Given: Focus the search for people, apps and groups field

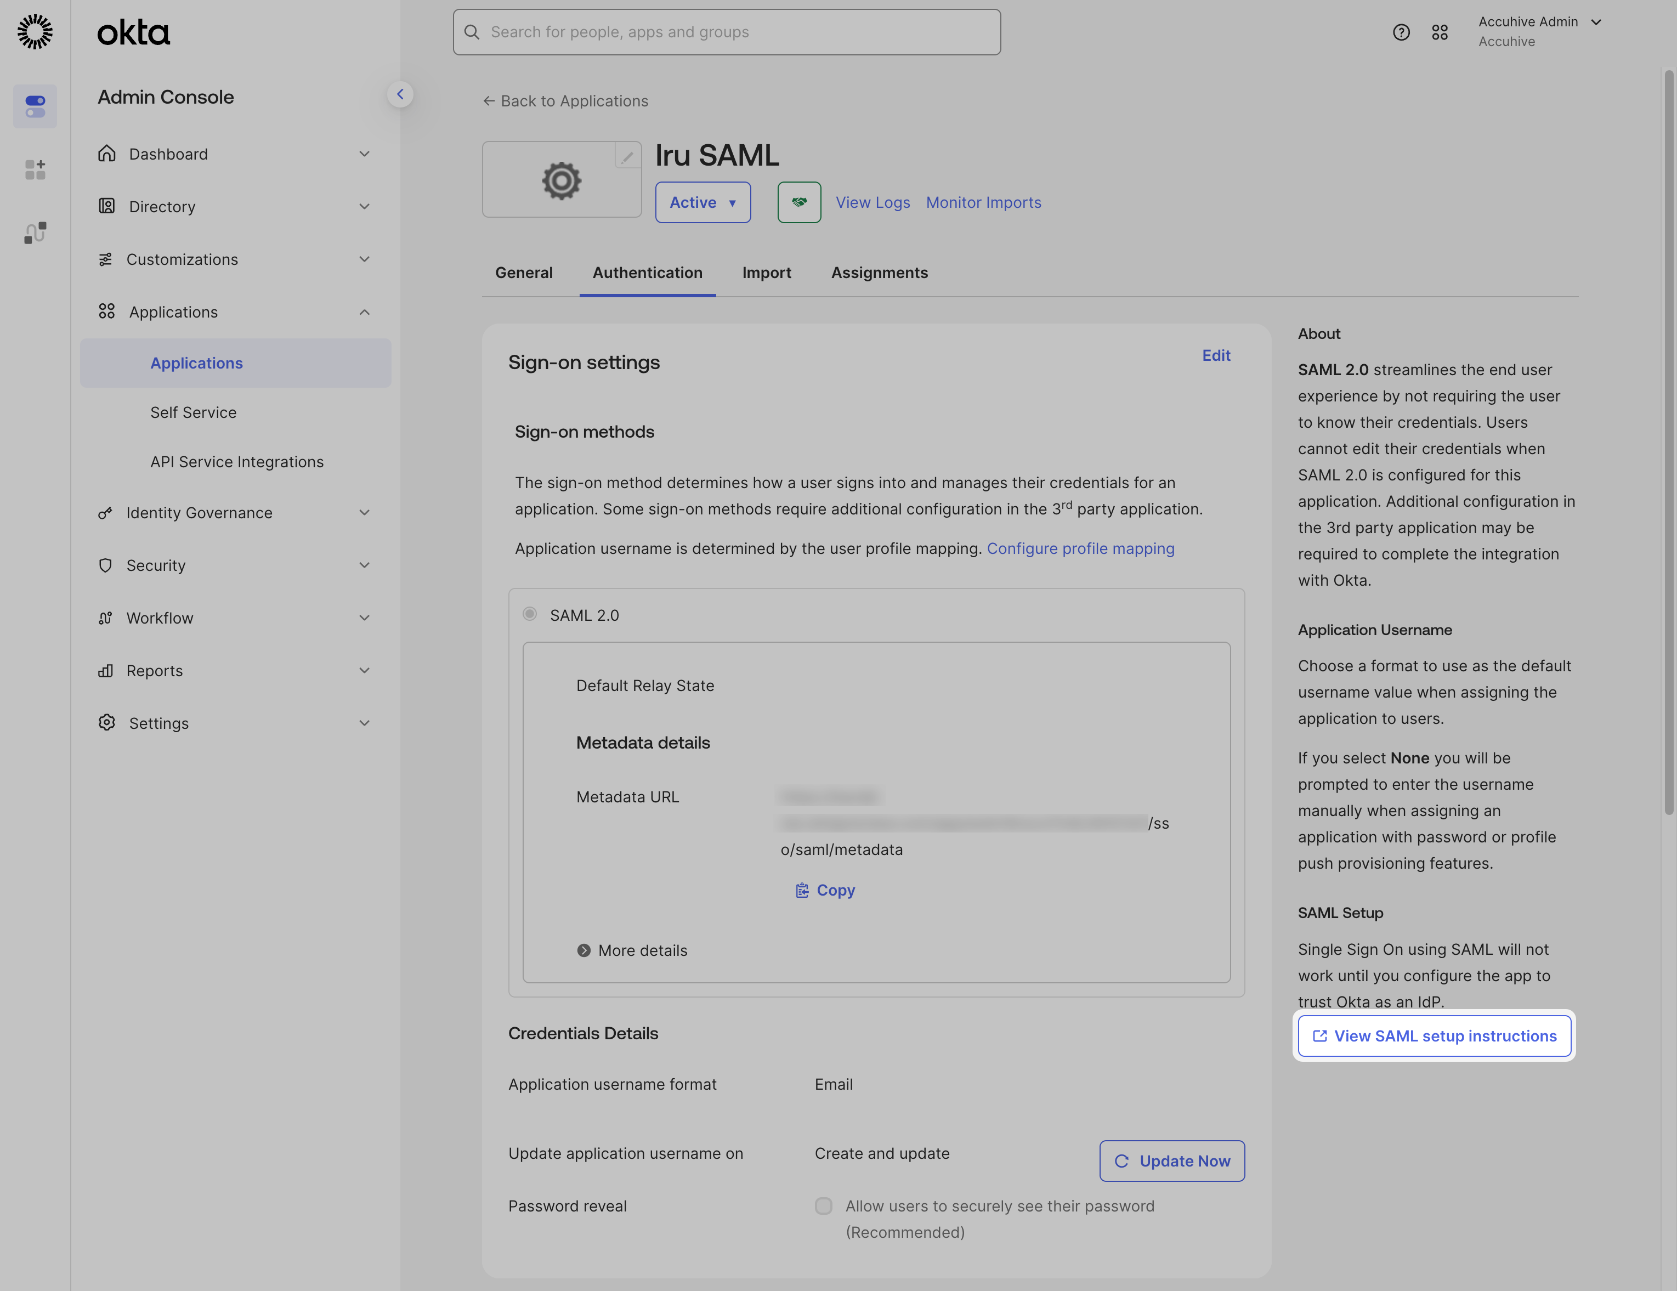Looking at the screenshot, I should pos(727,32).
